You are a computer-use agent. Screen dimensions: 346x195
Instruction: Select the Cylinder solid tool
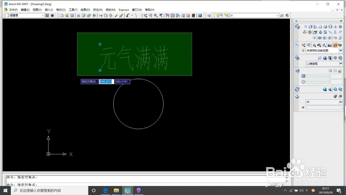[x=330, y=27]
